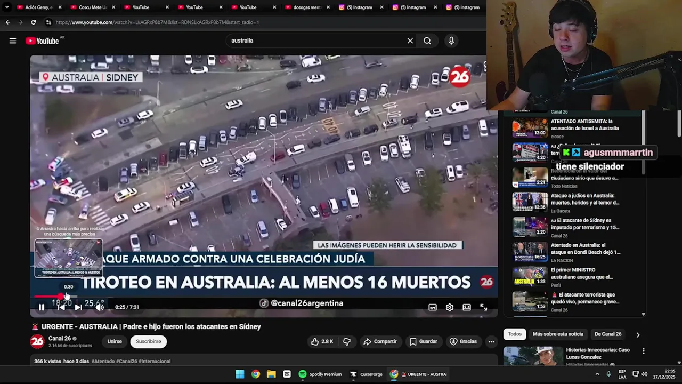This screenshot has width=682, height=384.
Task: Switch to 'Adiós Gemy' browser tab
Action: [x=36, y=7]
